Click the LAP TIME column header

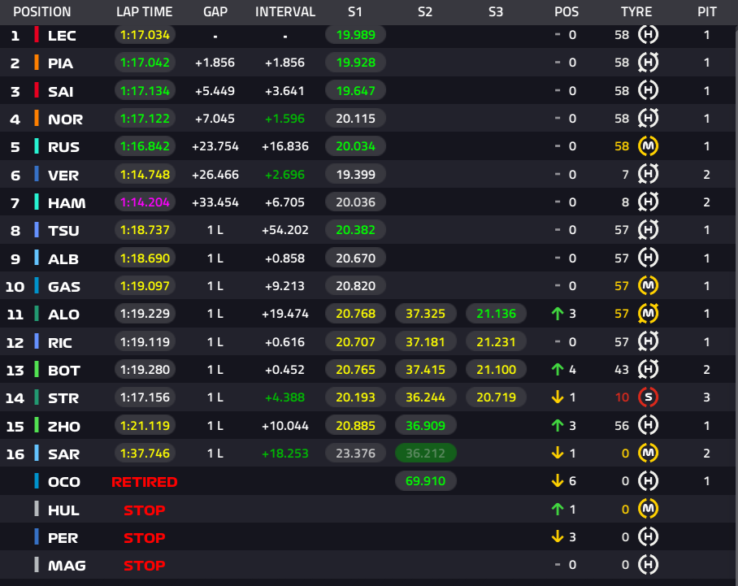pyautogui.click(x=145, y=11)
